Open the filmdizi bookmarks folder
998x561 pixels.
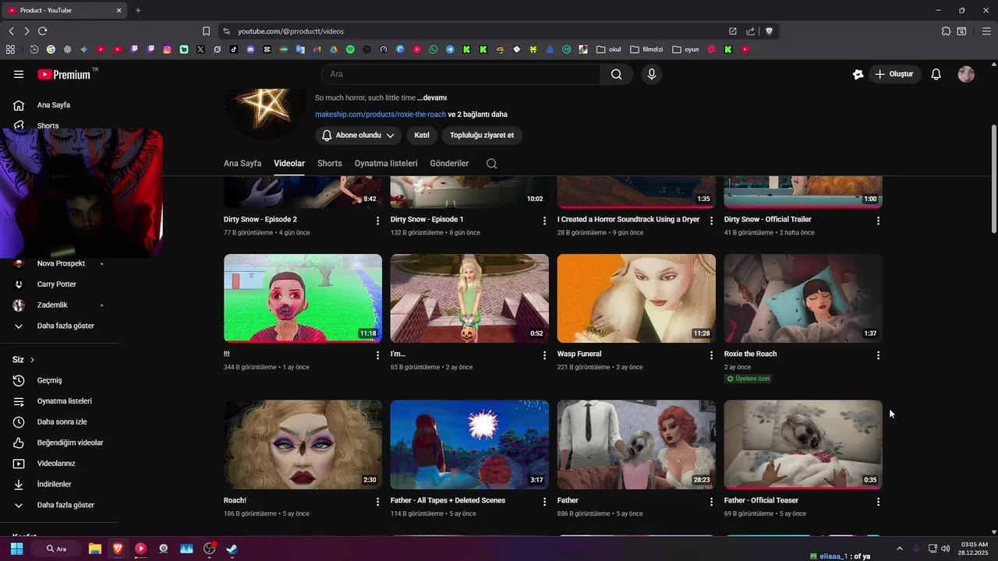pos(646,49)
